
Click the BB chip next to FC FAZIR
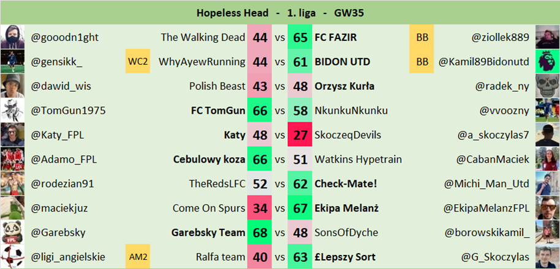(x=422, y=37)
